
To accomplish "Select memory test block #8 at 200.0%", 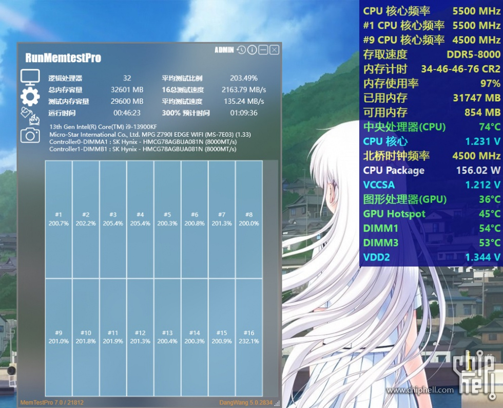I will pos(249,219).
